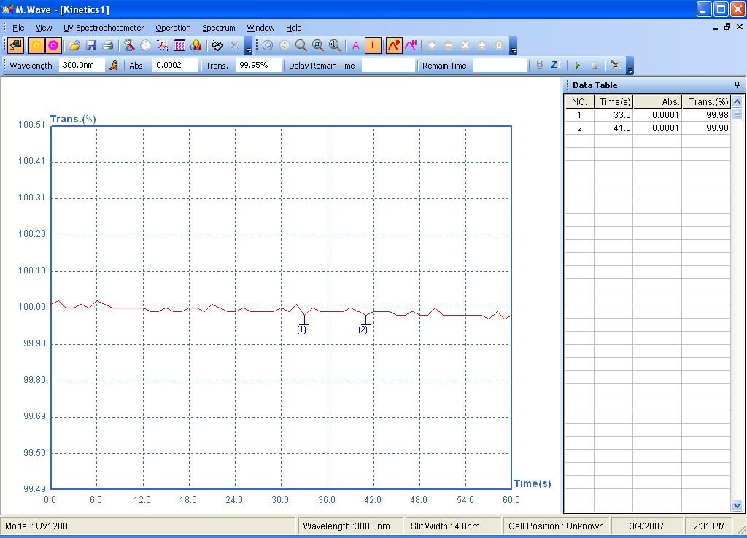
Task: Click the Wavelength value field
Action: point(82,65)
